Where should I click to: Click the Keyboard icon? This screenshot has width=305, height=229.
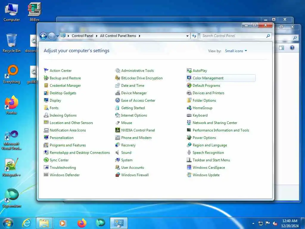(x=189, y=115)
